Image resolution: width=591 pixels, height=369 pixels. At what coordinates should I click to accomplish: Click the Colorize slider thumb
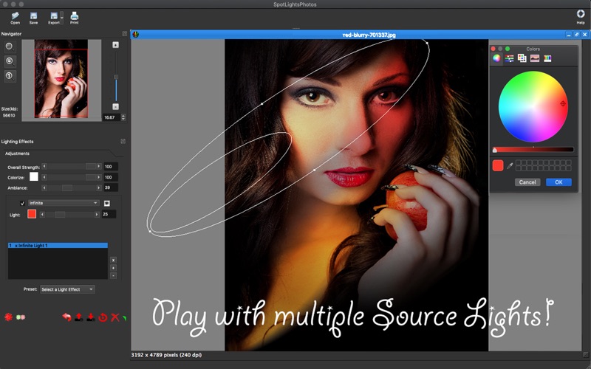point(90,177)
